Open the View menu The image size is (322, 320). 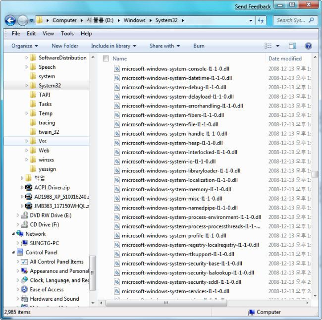(x=48, y=34)
